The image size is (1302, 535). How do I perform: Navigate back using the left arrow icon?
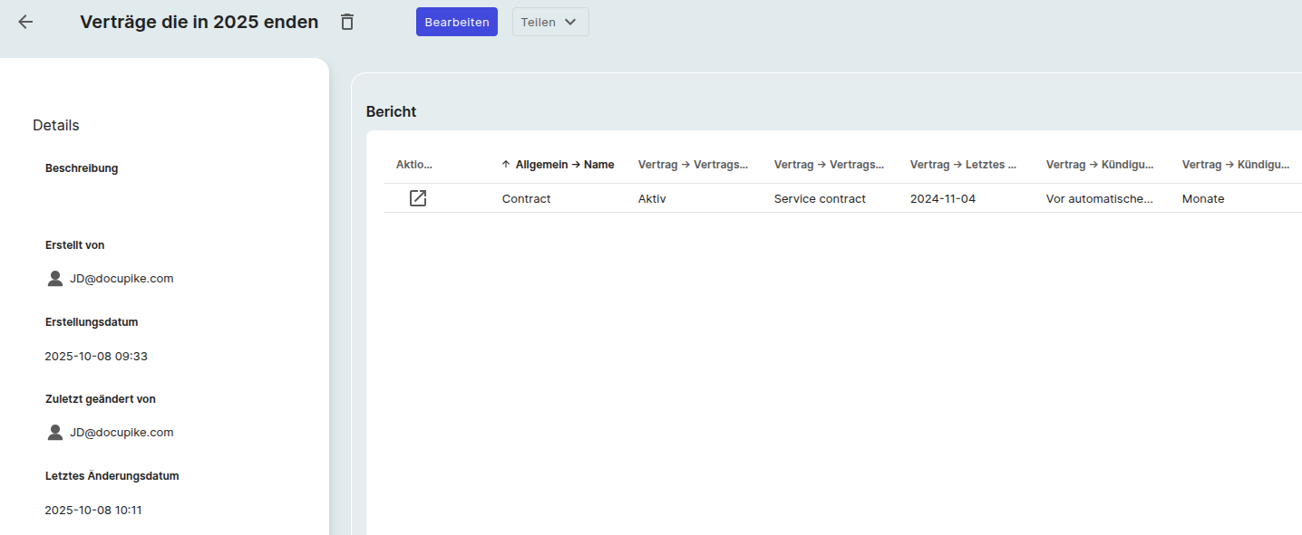coord(24,21)
